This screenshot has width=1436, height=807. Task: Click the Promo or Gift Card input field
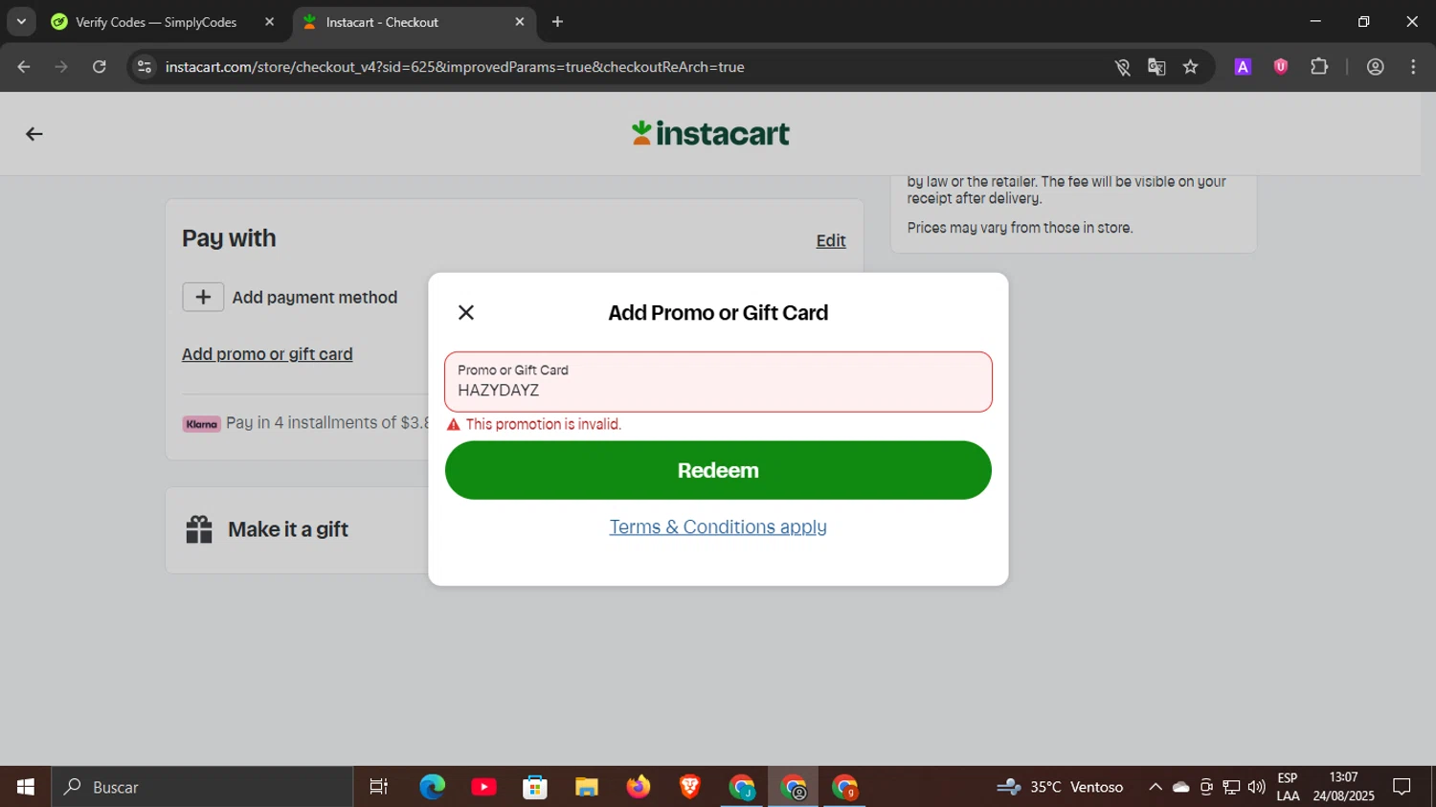click(x=718, y=382)
